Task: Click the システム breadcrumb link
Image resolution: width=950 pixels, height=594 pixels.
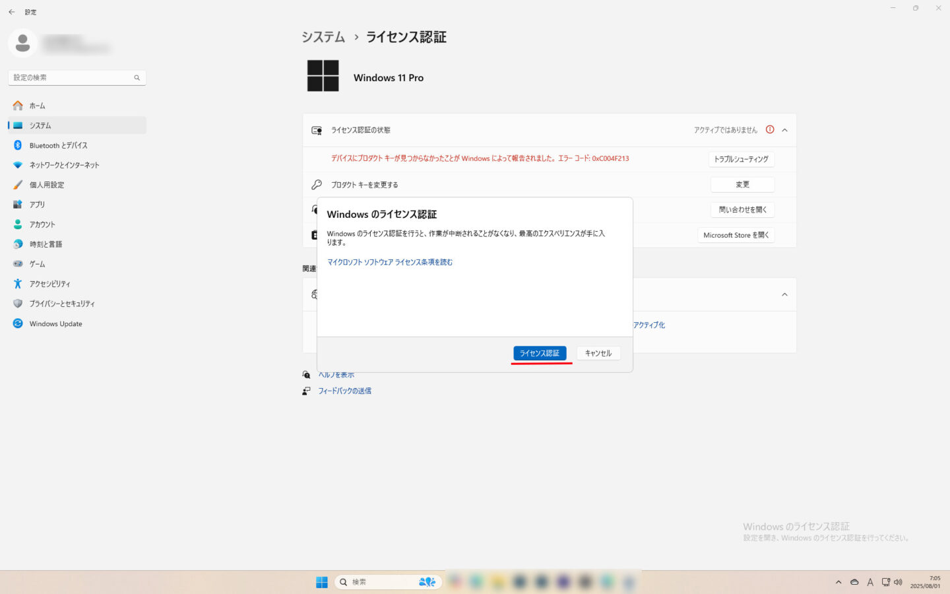Action: click(323, 37)
